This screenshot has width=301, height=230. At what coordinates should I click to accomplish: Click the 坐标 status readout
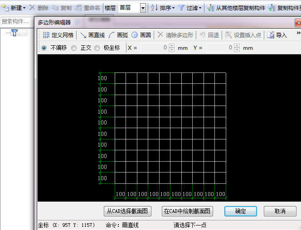pyautogui.click(x=66, y=225)
